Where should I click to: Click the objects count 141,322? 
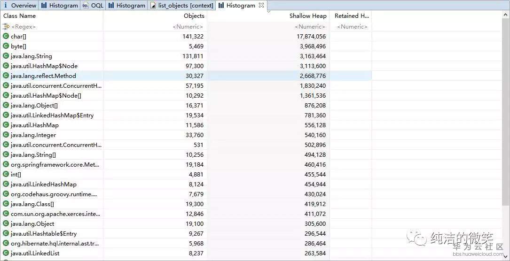193,36
